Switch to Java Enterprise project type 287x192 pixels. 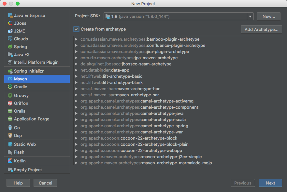pyautogui.click(x=29, y=16)
